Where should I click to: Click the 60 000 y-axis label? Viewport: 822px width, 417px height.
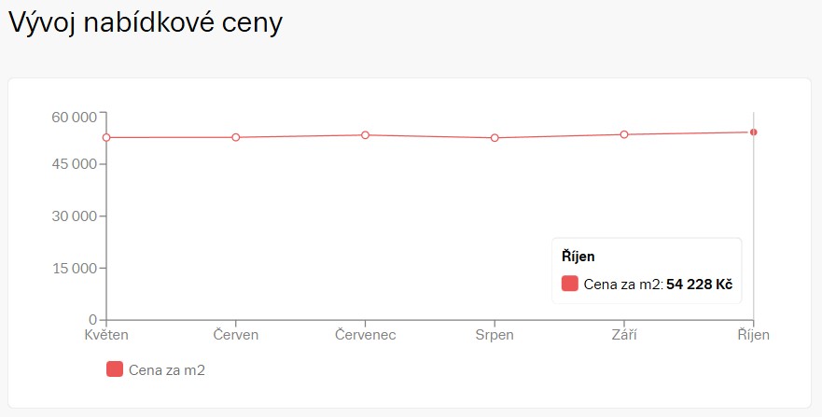click(x=74, y=117)
